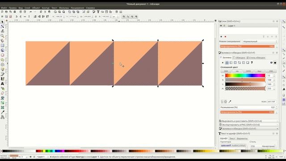This screenshot has width=286, height=161.
Task: Choose Linear gradient fill type
Action: (231, 63)
